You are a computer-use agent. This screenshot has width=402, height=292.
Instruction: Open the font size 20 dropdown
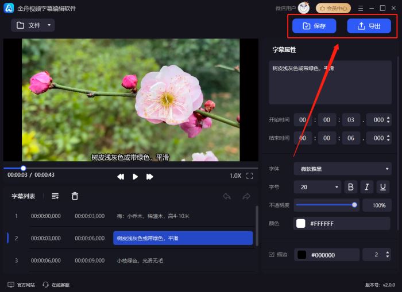[x=318, y=187]
